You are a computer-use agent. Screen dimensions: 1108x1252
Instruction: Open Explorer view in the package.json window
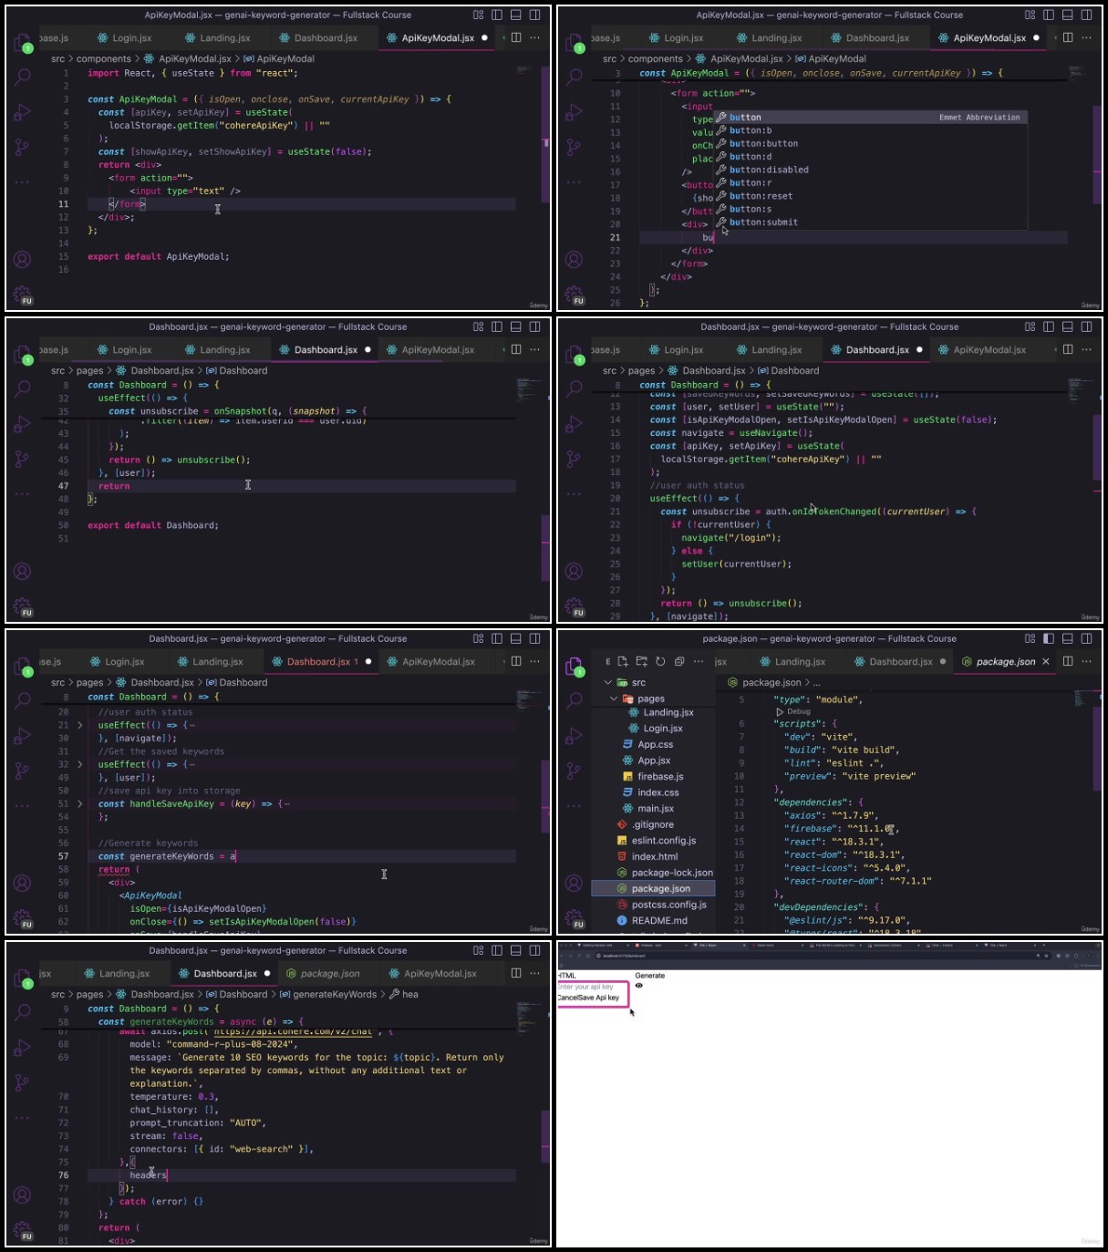[x=575, y=667]
